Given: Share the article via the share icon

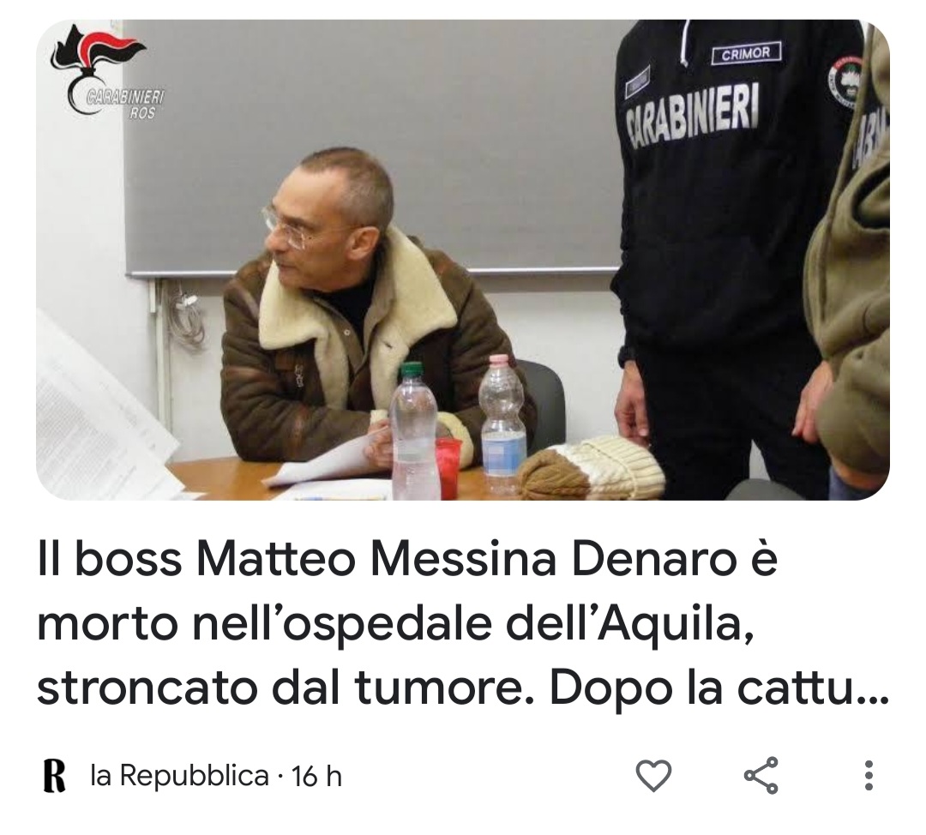Looking at the screenshot, I should point(761,775).
